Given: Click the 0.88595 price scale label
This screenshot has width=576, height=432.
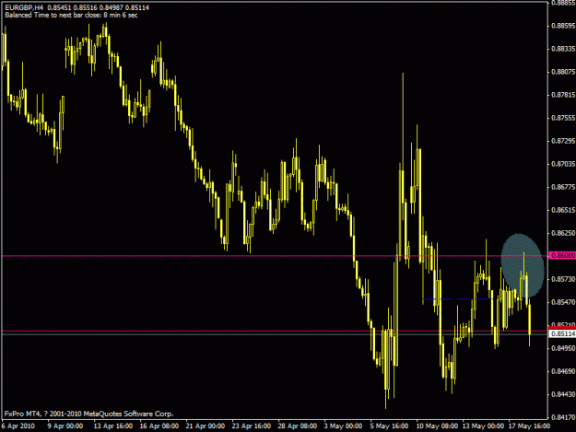Looking at the screenshot, I should pyautogui.click(x=563, y=26).
